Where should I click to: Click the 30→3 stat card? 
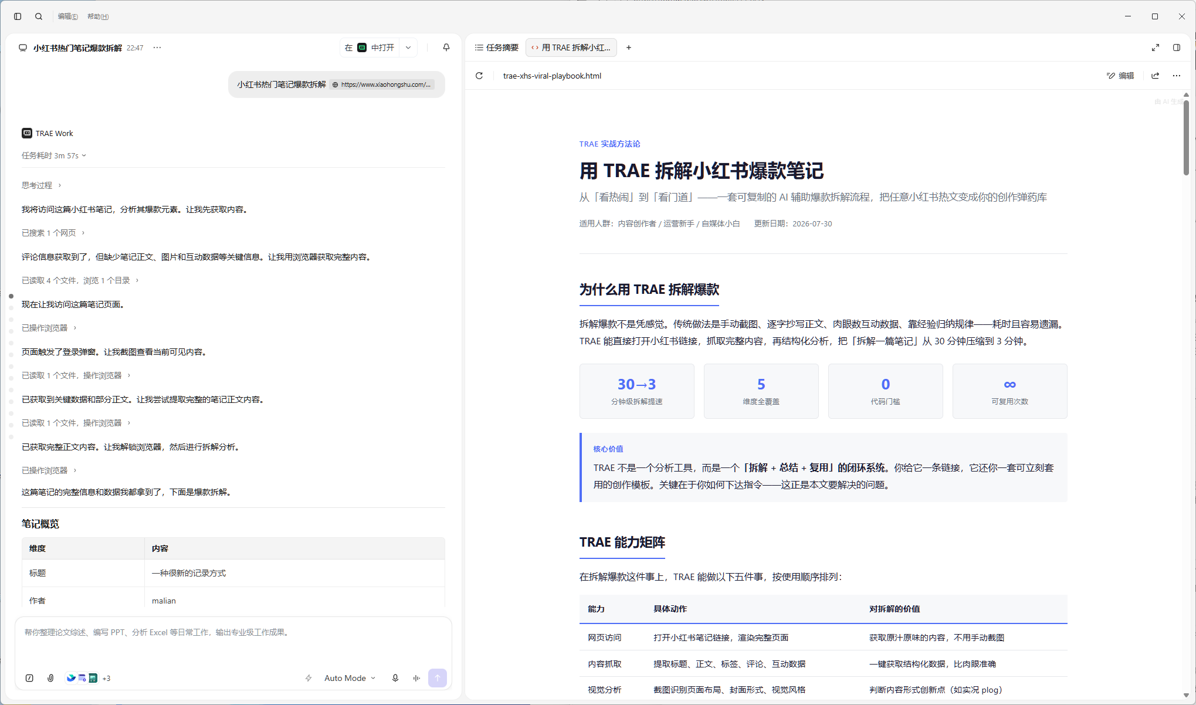click(x=637, y=391)
